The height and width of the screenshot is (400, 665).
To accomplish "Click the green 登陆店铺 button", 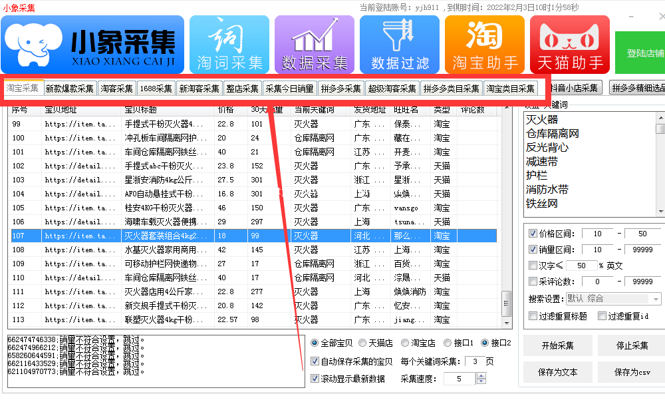I will pyautogui.click(x=640, y=53).
